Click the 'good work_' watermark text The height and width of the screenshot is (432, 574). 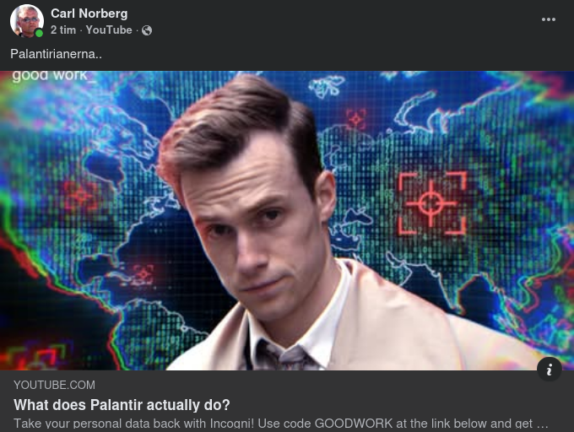pos(53,76)
